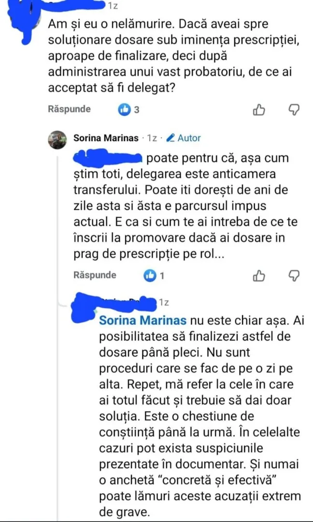Screen dimensions: 313x522
Task: Click the 1z timestamp beside the Autor badge
Action: pyautogui.click(x=153, y=138)
